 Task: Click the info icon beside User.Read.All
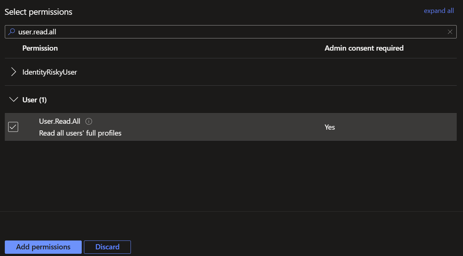click(x=89, y=121)
